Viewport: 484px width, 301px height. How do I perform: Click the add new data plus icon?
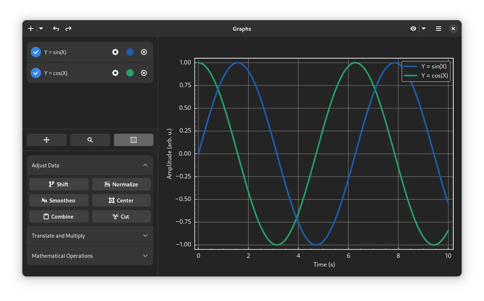pos(31,29)
